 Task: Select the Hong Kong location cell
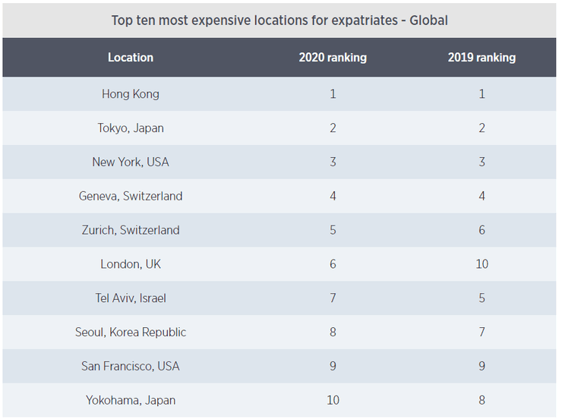pos(131,94)
